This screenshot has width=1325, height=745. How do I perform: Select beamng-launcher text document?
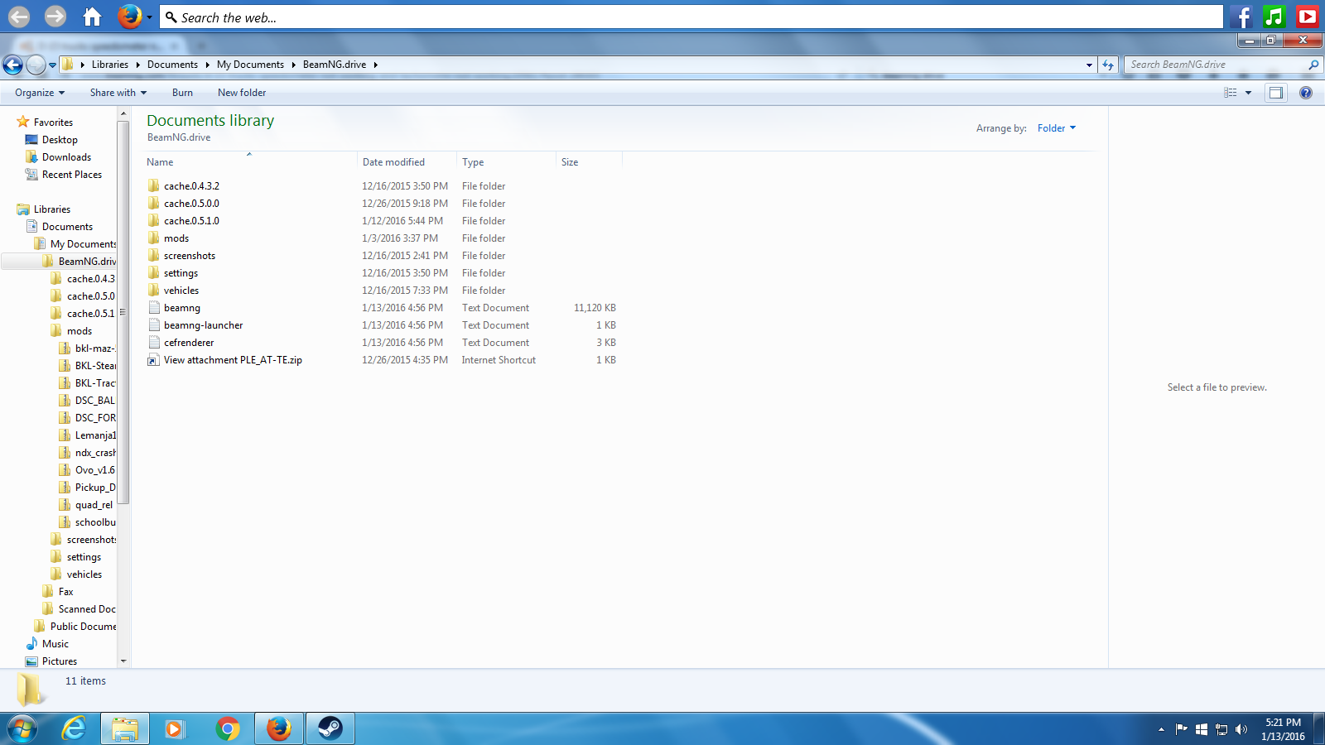click(x=203, y=325)
